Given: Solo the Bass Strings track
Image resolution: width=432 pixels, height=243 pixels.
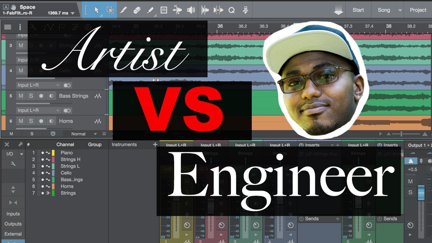Looking at the screenshot, I should pyautogui.click(x=31, y=96).
